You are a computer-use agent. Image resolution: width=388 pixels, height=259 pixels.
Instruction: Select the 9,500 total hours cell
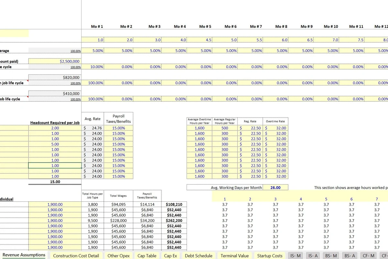coord(93,220)
